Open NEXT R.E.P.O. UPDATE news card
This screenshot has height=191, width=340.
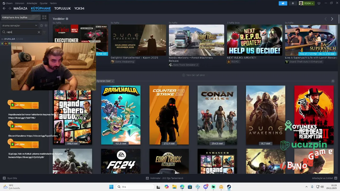254,40
